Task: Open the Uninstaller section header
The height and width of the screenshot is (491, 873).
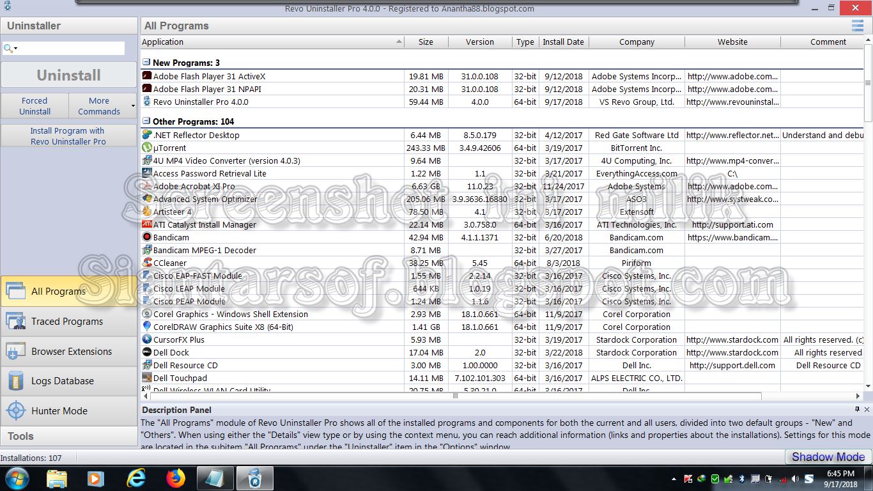Action: pyautogui.click(x=69, y=26)
